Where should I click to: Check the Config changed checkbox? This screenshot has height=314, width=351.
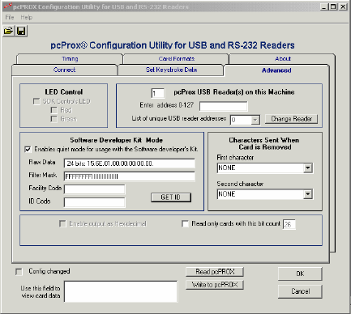19,271
